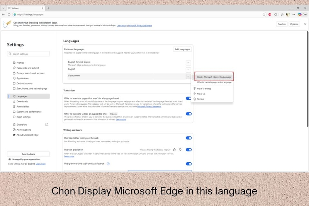Viewport: 309px width, 206px height.
Task: Toggle grammar and spell-check assistance switch
Action: [x=188, y=164]
